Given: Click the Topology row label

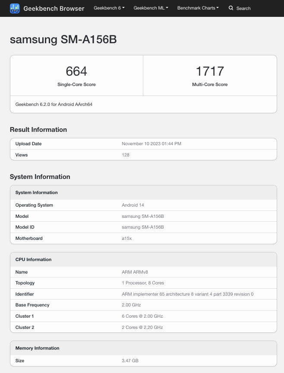Looking at the screenshot, I should pos(25,283).
